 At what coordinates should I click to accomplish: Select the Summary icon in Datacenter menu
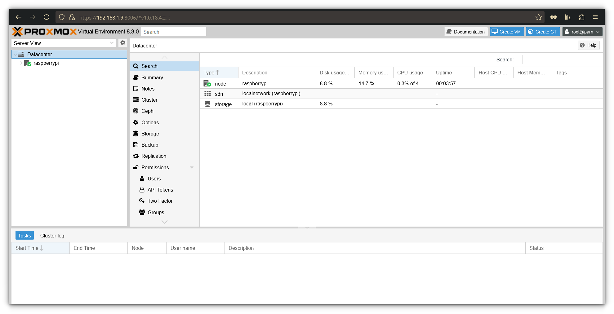136,77
